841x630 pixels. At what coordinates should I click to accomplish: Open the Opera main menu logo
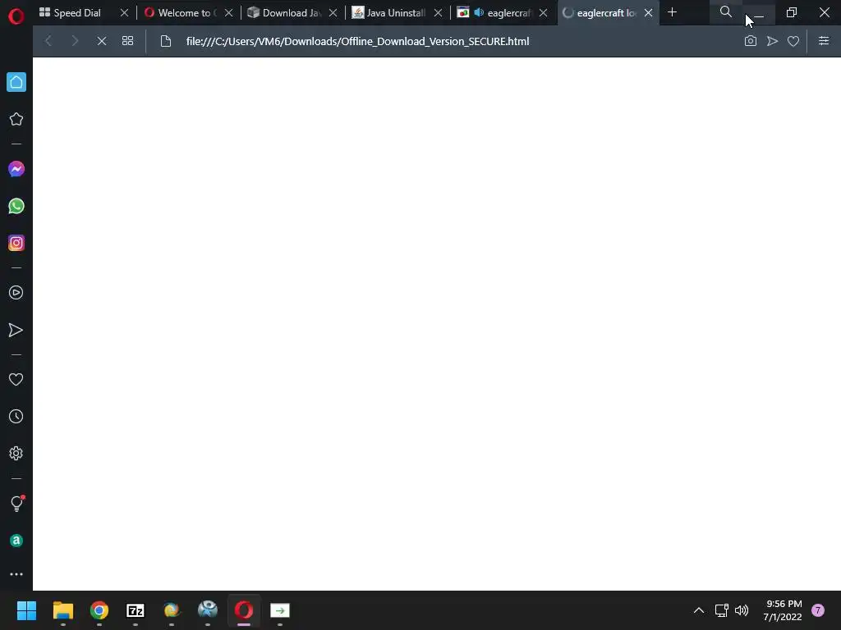point(16,16)
